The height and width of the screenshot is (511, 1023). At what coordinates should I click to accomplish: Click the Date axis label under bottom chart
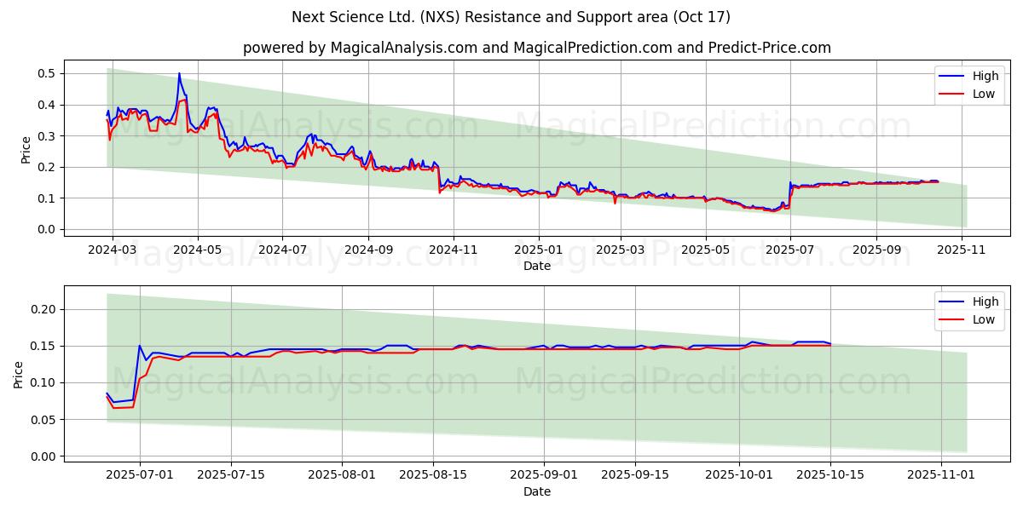click(536, 491)
